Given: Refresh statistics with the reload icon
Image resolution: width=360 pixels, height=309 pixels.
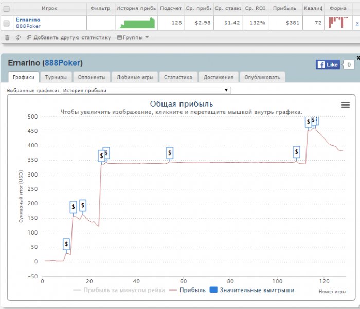Looking at the screenshot, I should [x=18, y=37].
